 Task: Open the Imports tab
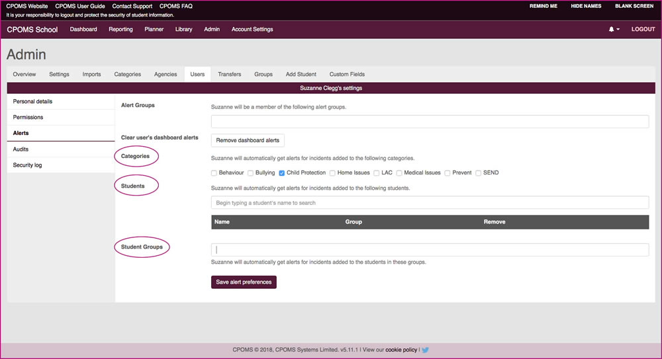(x=91, y=74)
